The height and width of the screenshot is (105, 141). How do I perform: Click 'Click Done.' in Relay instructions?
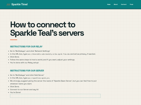[x=15, y=57]
